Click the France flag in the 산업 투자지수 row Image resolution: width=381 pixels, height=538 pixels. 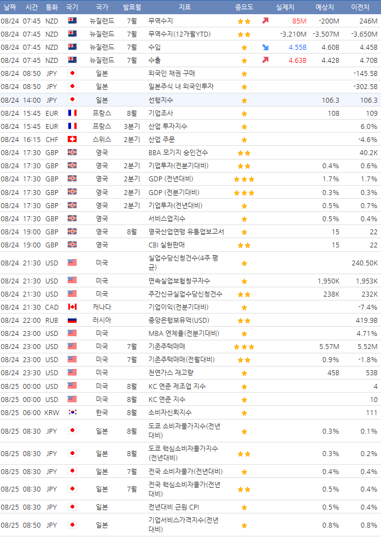coord(72,126)
